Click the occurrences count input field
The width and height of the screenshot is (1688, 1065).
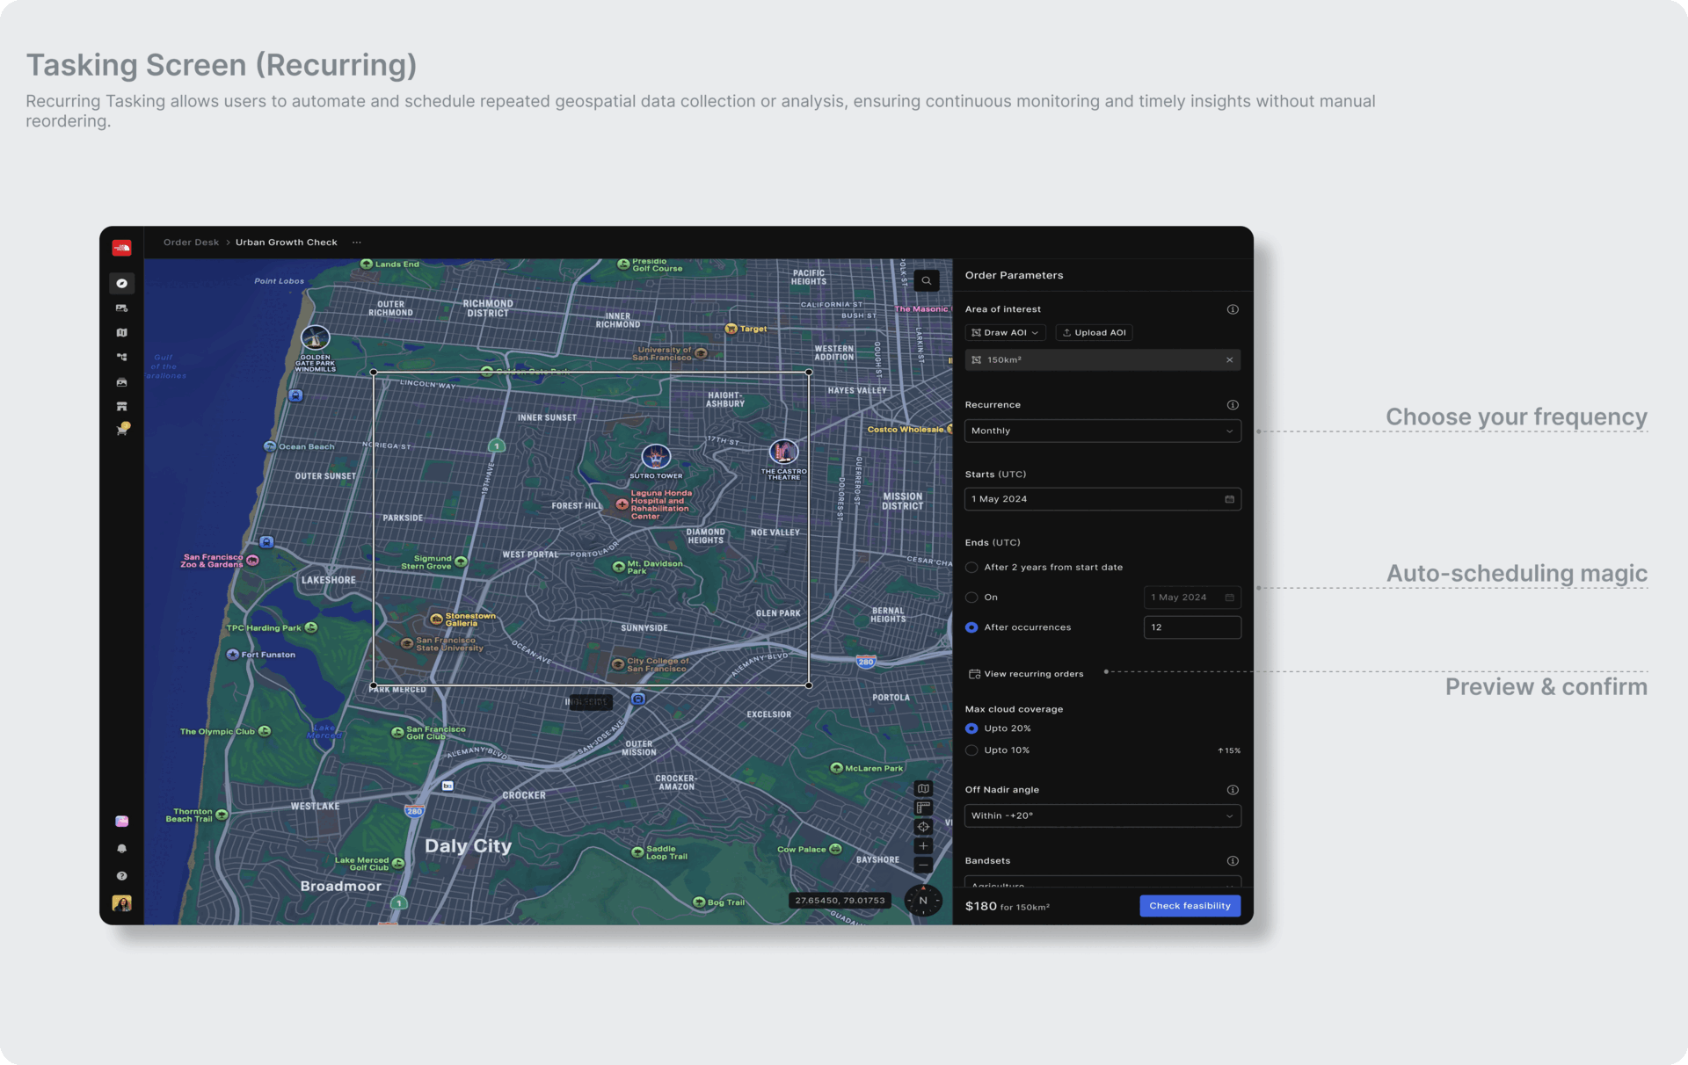(1191, 627)
